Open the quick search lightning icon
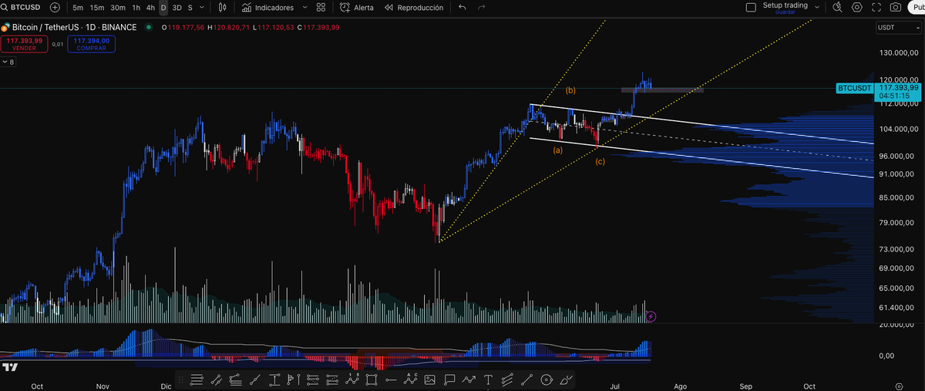 click(x=838, y=7)
